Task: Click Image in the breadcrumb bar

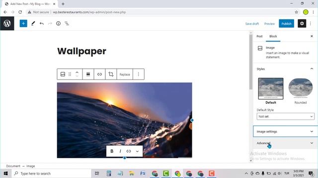Action: (30, 166)
